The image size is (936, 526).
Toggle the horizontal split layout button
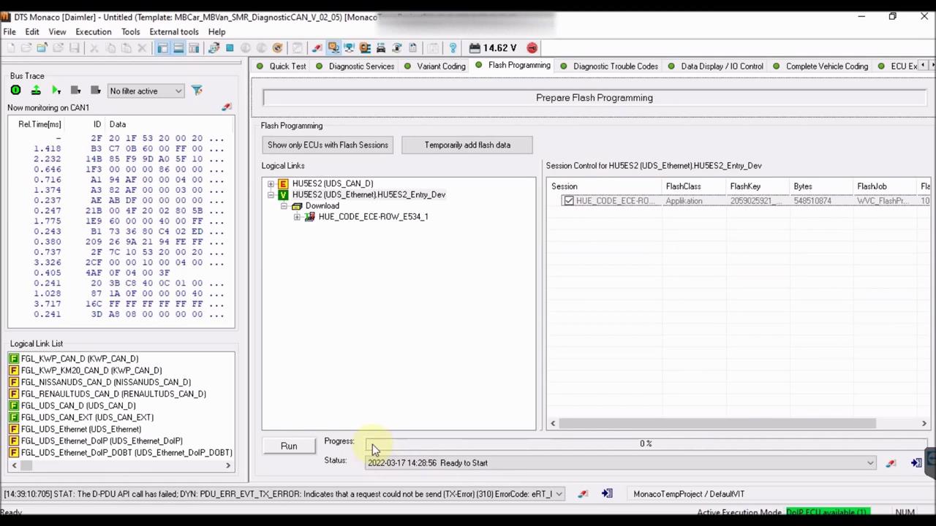coord(178,48)
